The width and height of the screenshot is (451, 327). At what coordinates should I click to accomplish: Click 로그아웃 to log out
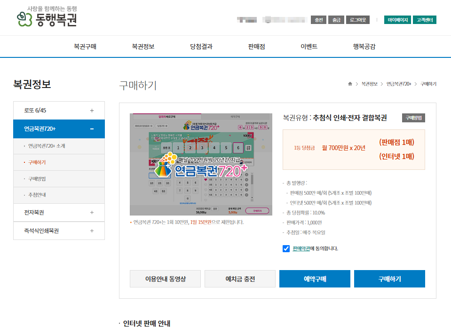pos(358,20)
